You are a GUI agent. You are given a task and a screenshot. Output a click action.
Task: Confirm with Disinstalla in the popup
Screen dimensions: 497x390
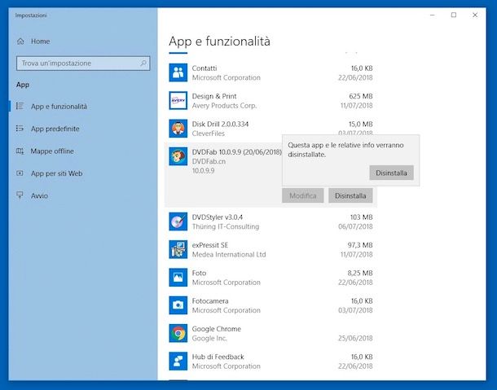(391, 173)
